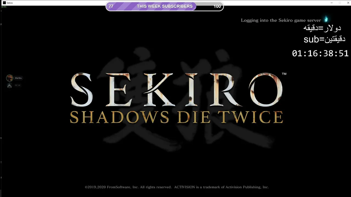351x197 pixels.
Task: Click the "Sekiro" window title text
Action: pos(10,3)
